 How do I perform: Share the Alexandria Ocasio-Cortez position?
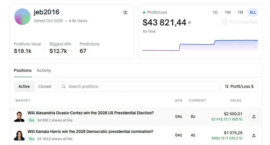tap(254, 116)
